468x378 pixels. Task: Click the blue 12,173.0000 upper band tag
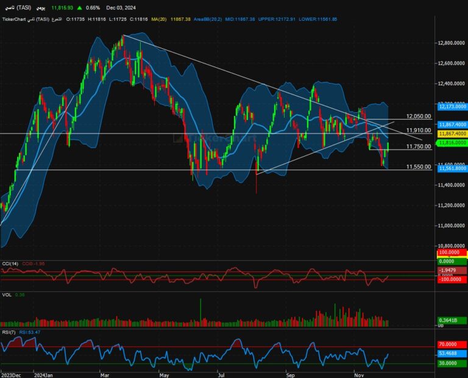pos(452,106)
